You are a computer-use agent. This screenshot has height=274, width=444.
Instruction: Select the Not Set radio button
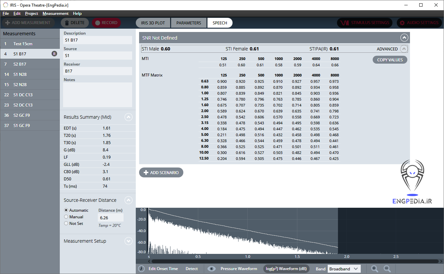coord(66,223)
